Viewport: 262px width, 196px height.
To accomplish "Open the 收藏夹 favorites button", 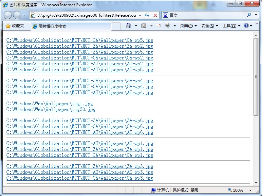I will click(x=15, y=26).
